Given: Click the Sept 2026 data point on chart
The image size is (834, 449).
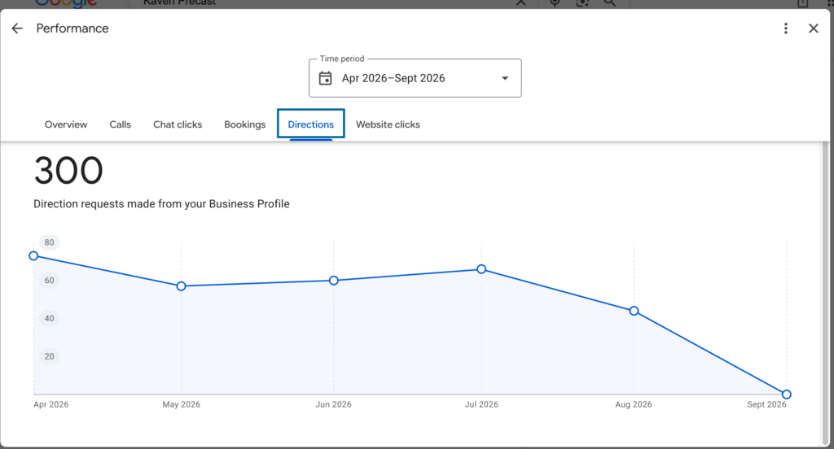Looking at the screenshot, I should [787, 395].
